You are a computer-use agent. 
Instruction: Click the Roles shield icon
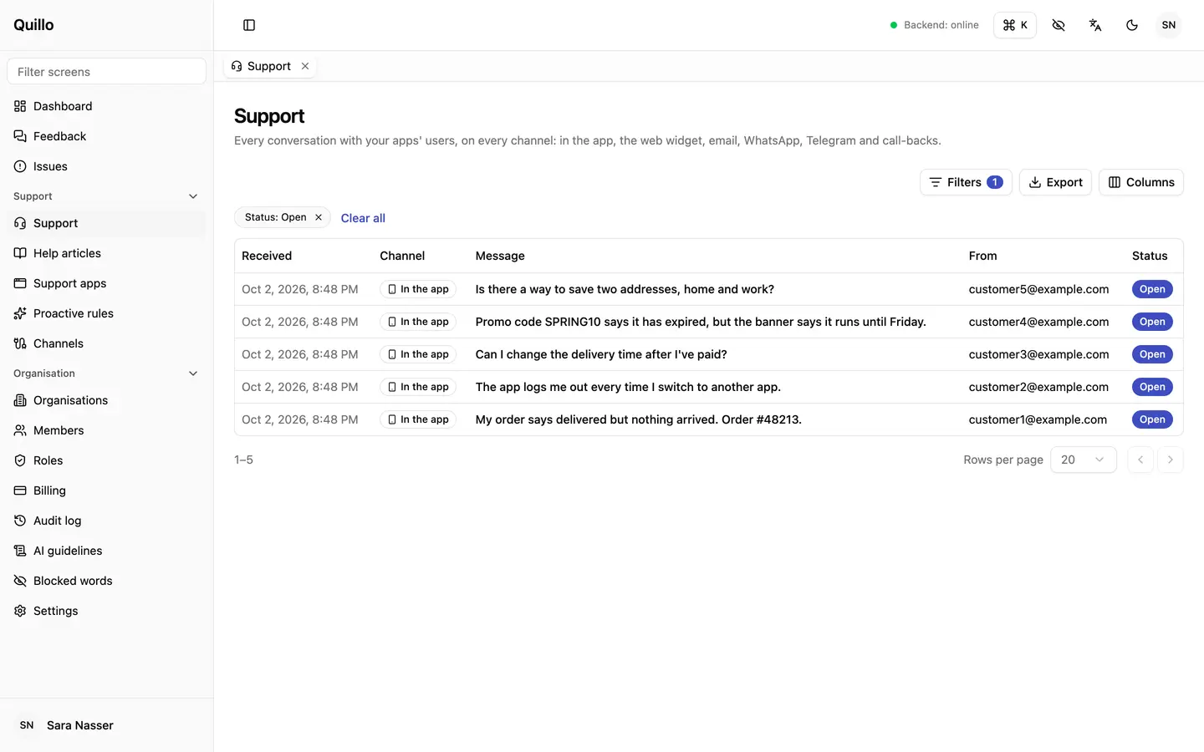[20, 460]
